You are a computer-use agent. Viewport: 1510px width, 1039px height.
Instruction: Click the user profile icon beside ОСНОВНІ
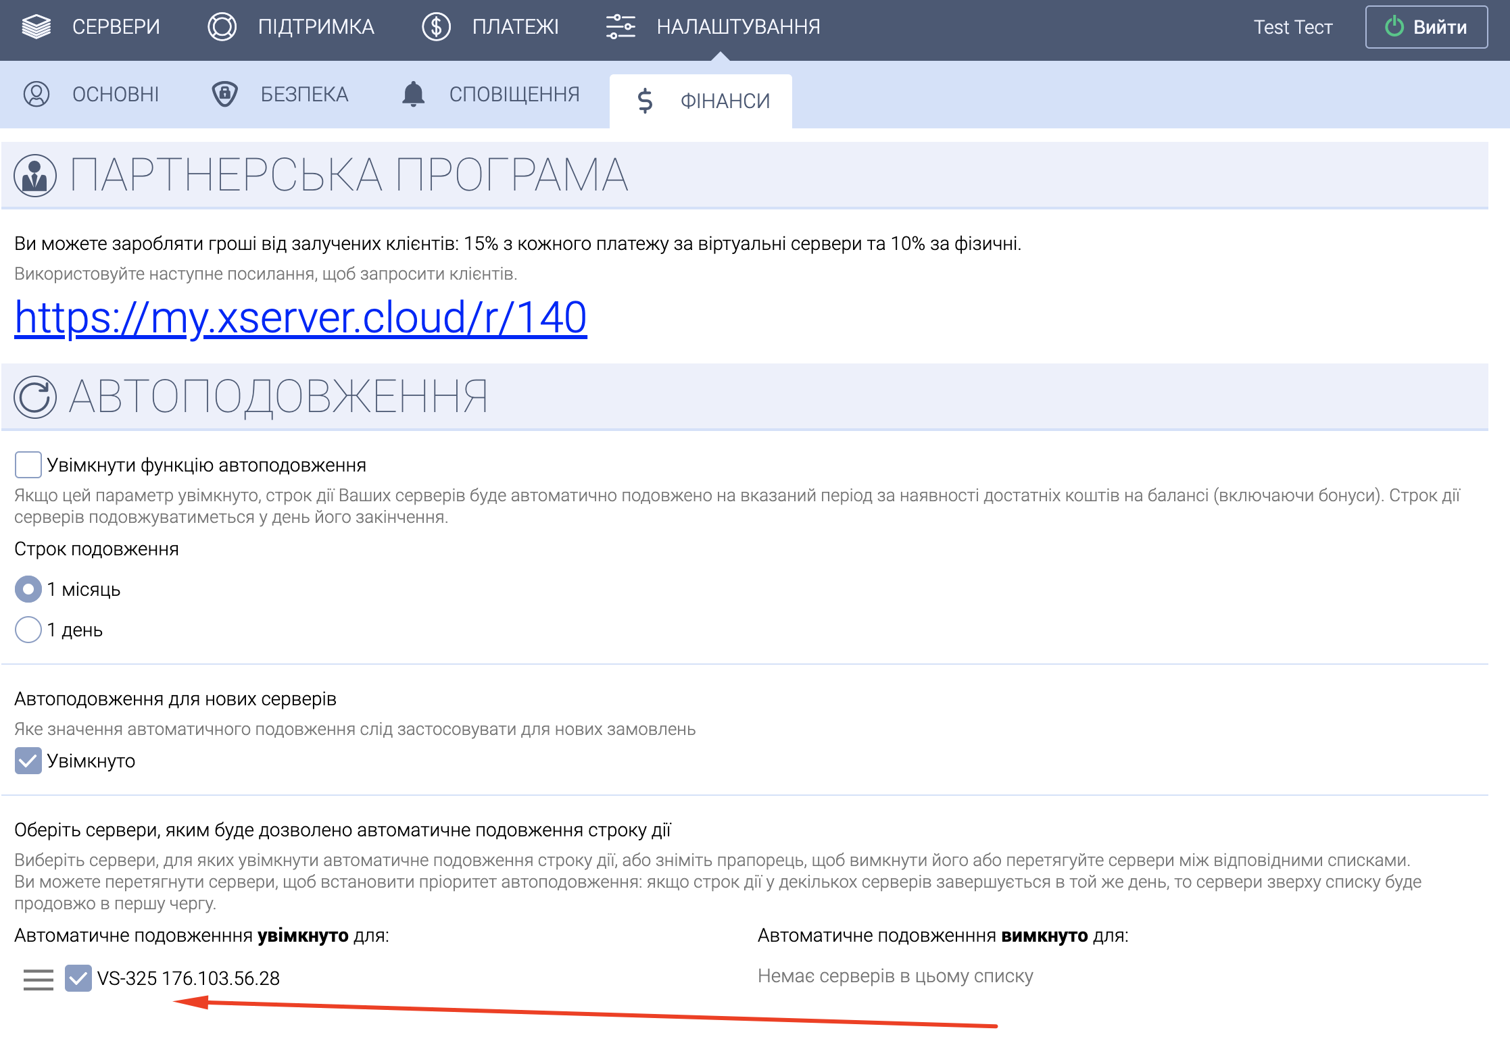coord(36,94)
